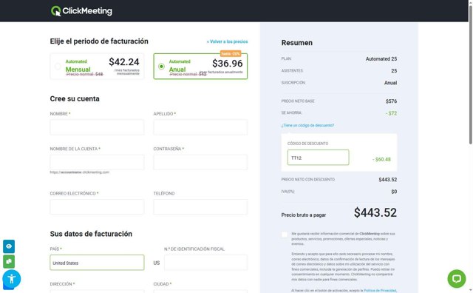Click the green copy widget icon
Screen dimensions: 473x293
(9, 262)
